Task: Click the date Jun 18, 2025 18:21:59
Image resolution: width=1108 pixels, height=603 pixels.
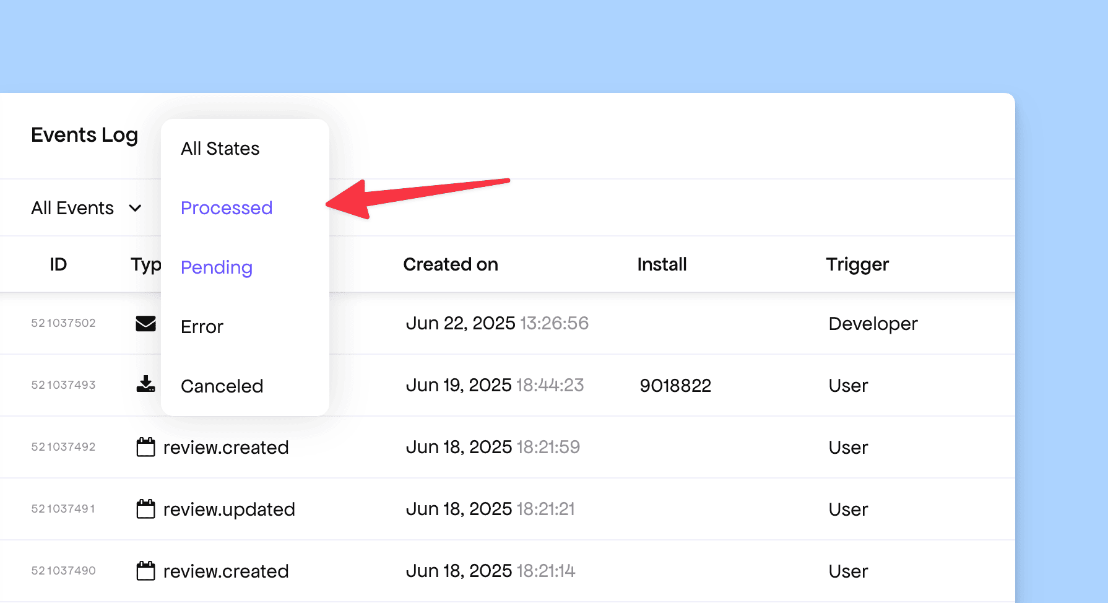Action: 493,447
